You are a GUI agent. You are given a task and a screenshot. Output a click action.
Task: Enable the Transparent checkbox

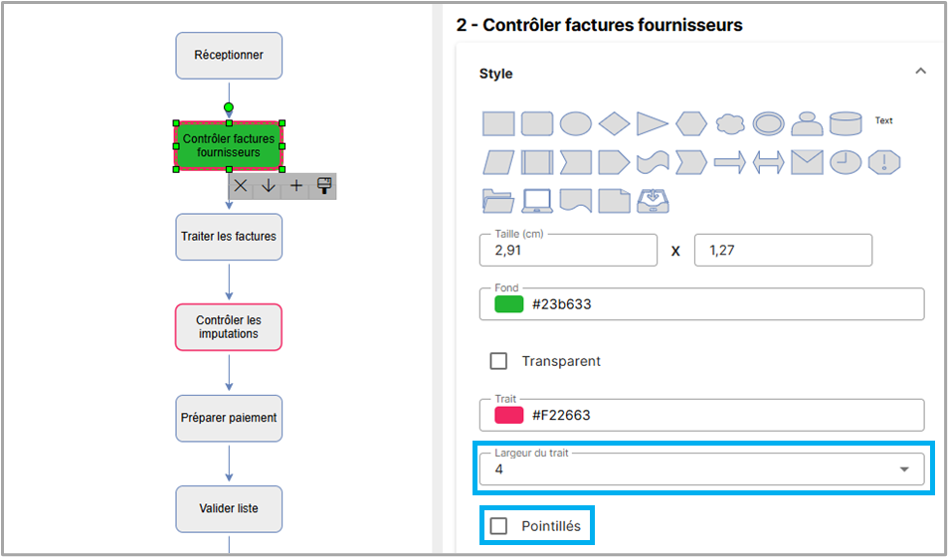coord(499,361)
